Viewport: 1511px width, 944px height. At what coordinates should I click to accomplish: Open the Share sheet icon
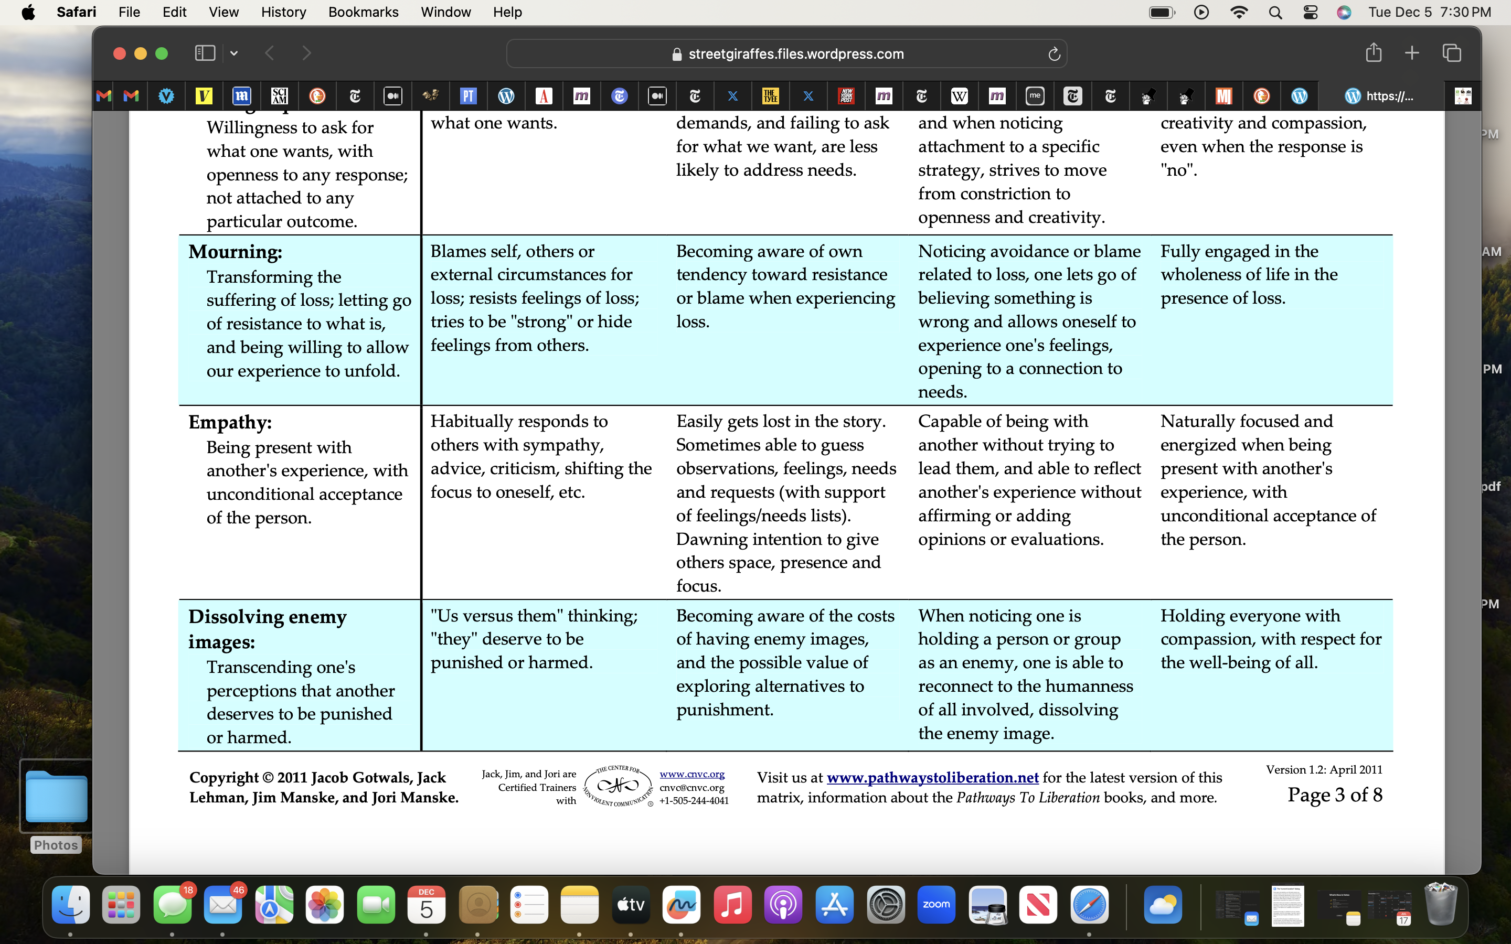click(x=1373, y=53)
